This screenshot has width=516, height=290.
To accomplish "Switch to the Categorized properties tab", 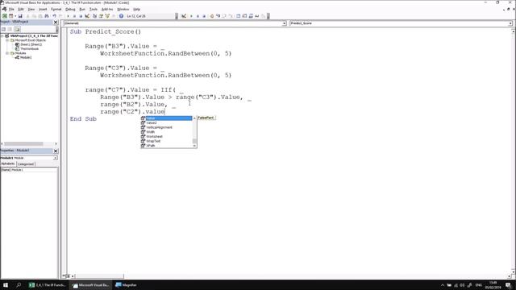I will pos(26,164).
